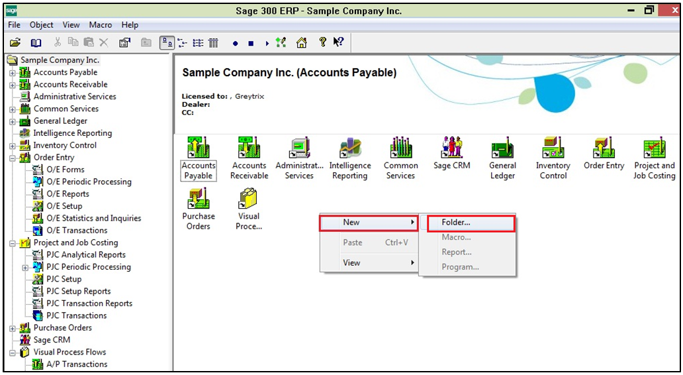Image resolution: width=683 pixels, height=375 pixels.
Task: Collapse the Visual Process Flows tree node
Action: (12, 352)
